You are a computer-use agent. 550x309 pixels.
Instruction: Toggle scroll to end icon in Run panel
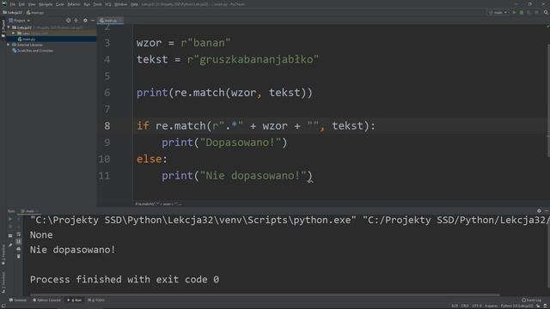coord(19,241)
